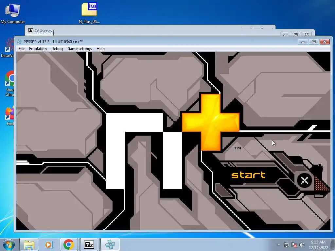The height and width of the screenshot is (251, 335).
Task: Click the volume speaker tray icon
Action: pos(302,245)
